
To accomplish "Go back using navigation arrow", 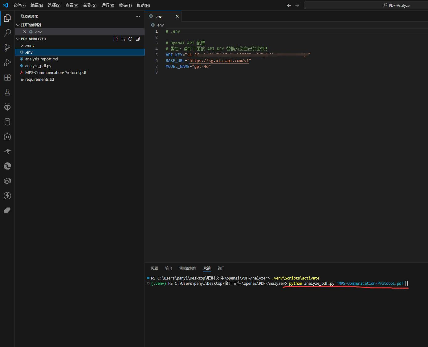I will click(x=289, y=5).
